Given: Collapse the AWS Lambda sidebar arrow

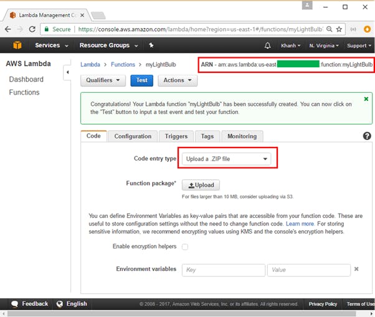Looking at the screenshot, I should pos(68,72).
